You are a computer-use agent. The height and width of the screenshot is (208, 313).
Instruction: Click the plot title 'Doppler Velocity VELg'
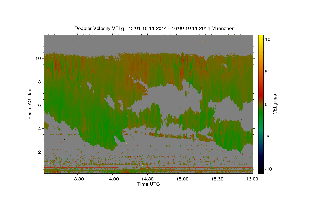click(100, 28)
